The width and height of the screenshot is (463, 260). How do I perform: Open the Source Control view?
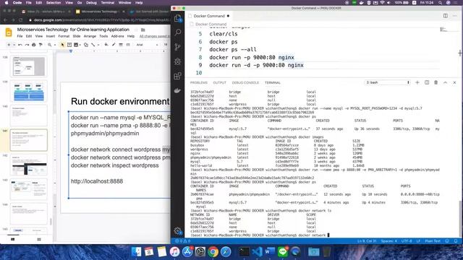[x=177, y=47]
